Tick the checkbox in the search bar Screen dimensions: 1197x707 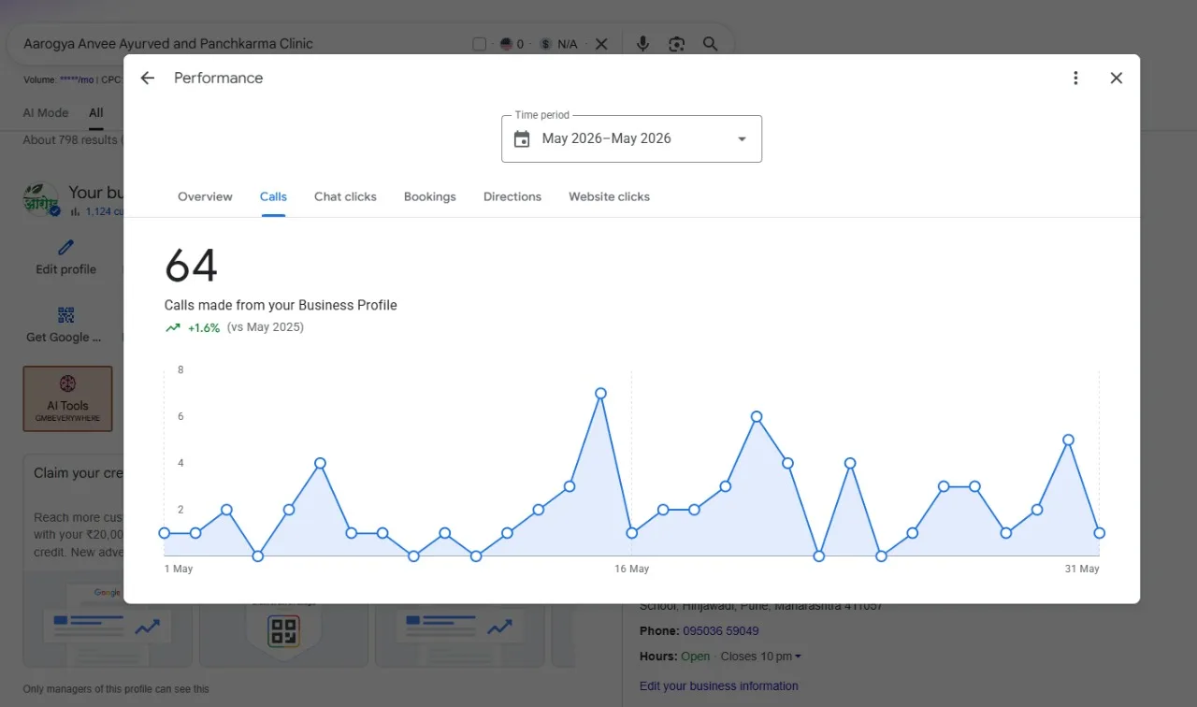click(480, 44)
